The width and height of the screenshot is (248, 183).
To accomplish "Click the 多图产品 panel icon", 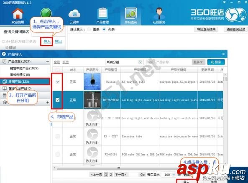I will pyautogui.click(x=5, y=81).
